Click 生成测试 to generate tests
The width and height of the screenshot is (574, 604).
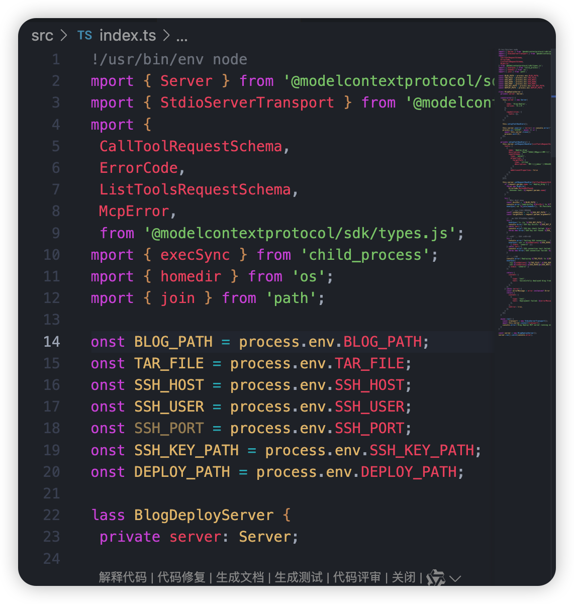click(x=299, y=577)
